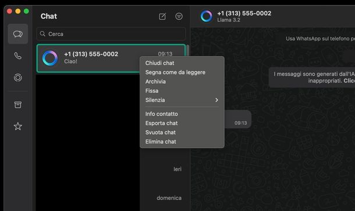Click the Chat heading

[49, 16]
